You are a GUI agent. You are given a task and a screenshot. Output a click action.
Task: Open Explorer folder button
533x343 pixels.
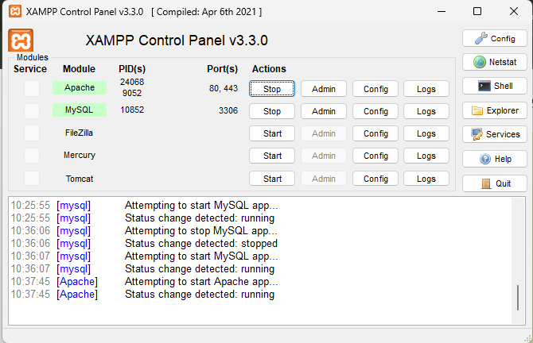coord(494,110)
